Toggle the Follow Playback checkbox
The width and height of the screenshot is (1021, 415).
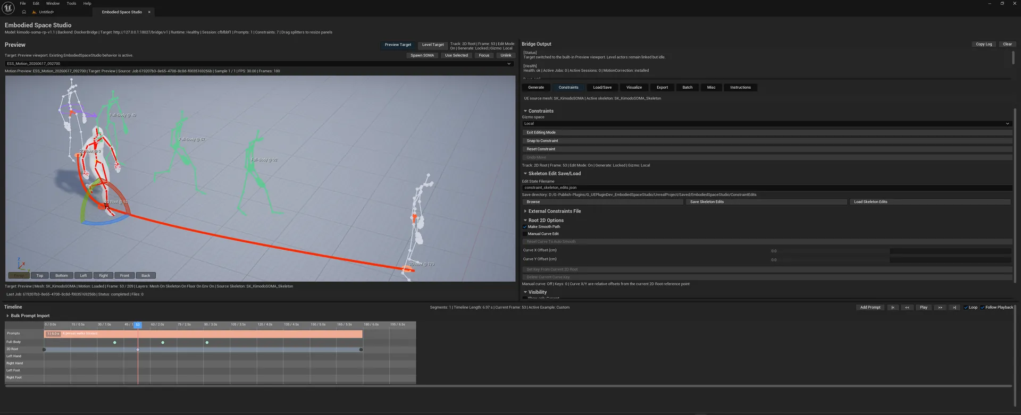982,307
